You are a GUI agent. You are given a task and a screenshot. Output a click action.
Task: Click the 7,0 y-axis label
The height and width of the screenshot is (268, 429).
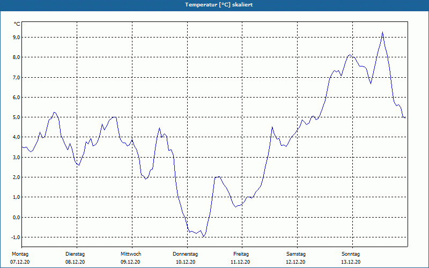click(16, 77)
